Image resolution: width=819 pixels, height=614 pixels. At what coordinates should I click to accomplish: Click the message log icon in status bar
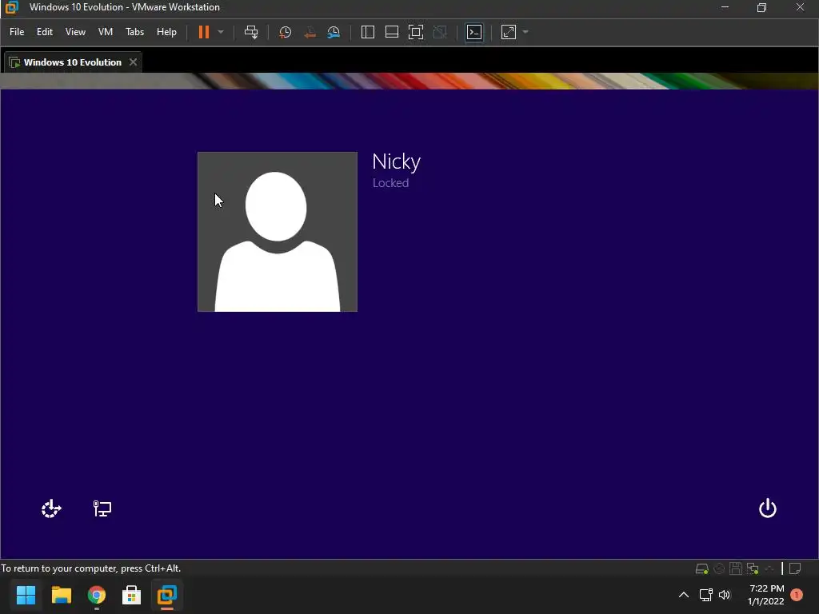[795, 568]
